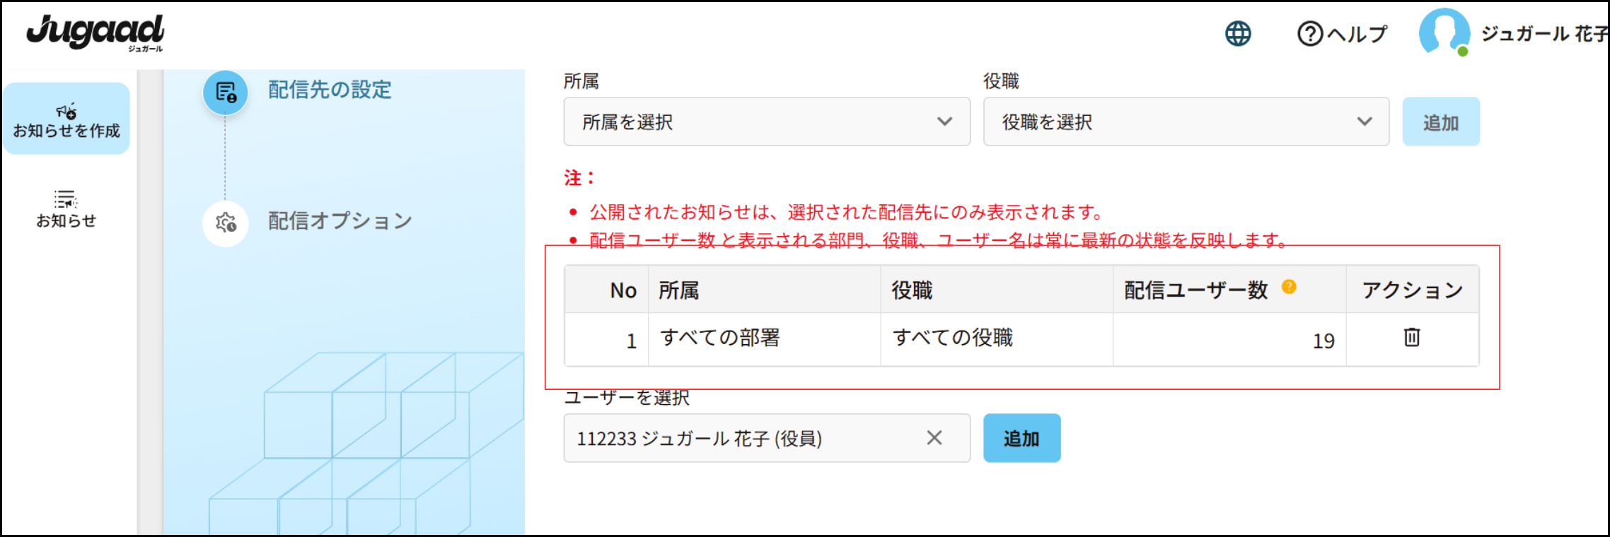Open the ヘルプ help link
The height and width of the screenshot is (537, 1610).
[1342, 33]
